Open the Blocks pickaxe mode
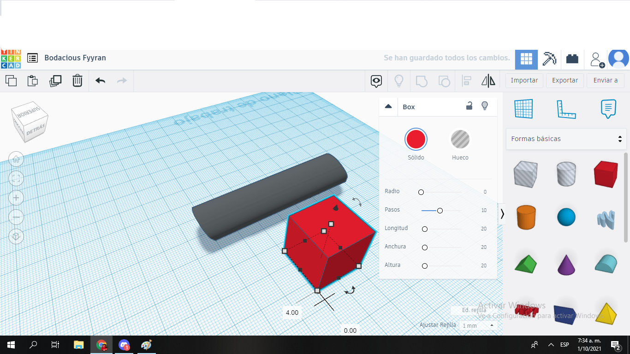This screenshot has height=354, width=630. 549,59
